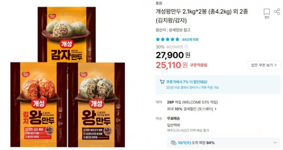The image size is (283, 150).
Task: Open the 동원 brand link
Action: (159, 3)
